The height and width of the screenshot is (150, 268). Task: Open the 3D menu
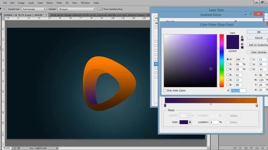pyautogui.click(x=67, y=3)
